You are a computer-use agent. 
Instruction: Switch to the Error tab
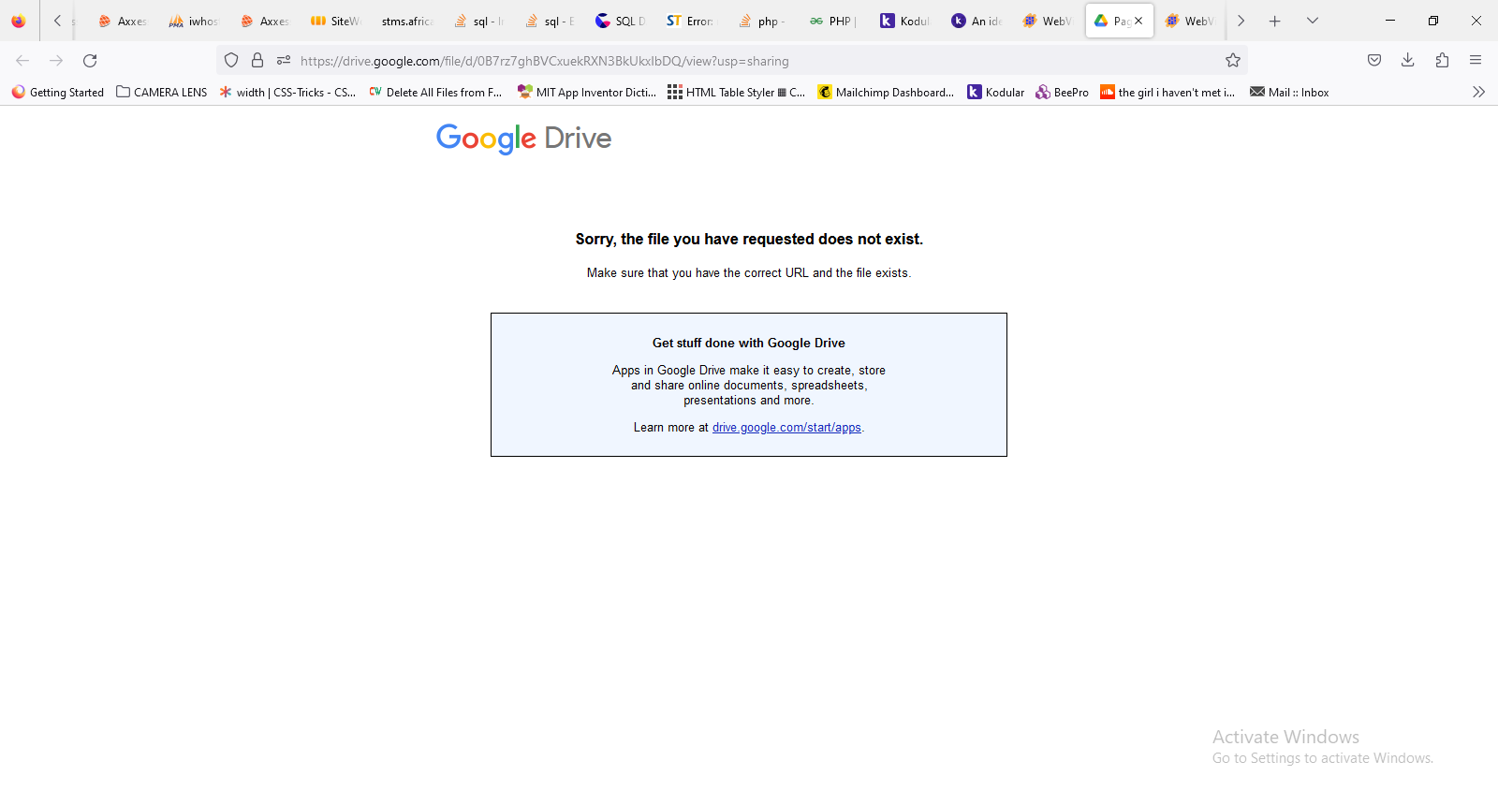pyautogui.click(x=693, y=21)
